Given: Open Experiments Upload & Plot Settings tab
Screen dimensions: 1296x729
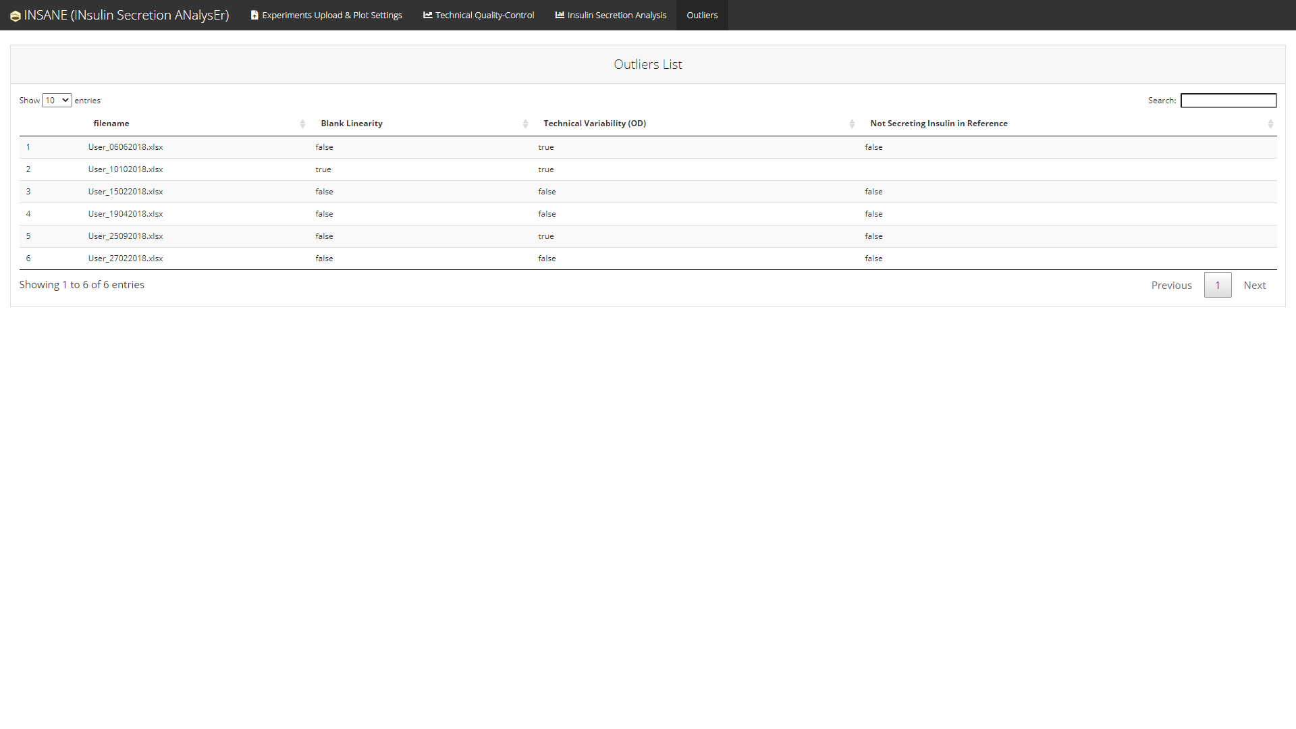Looking at the screenshot, I should [x=331, y=15].
